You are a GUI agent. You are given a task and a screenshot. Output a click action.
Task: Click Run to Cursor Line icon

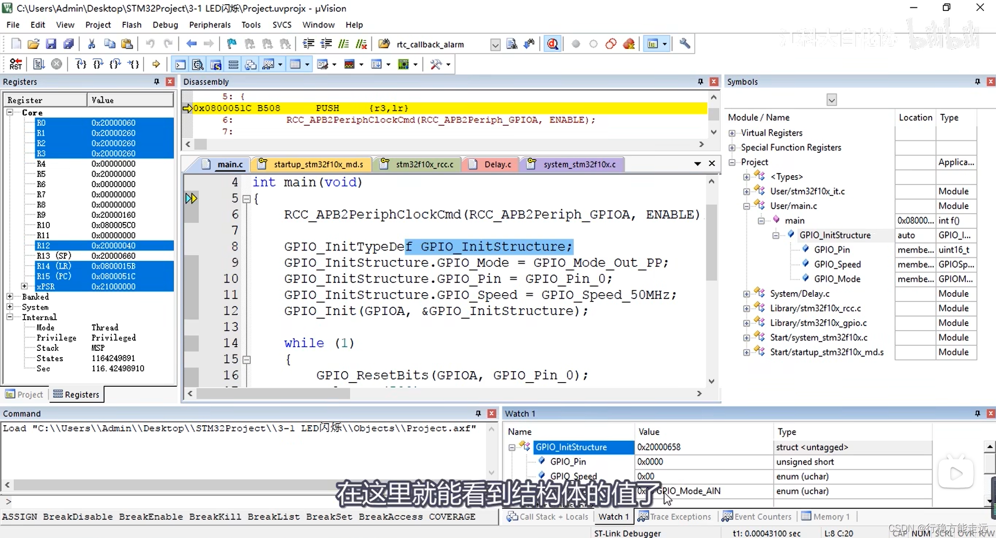point(133,64)
